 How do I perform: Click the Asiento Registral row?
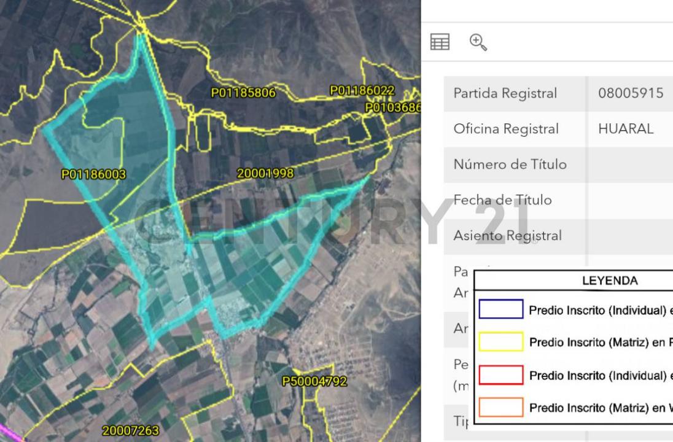coord(507,236)
